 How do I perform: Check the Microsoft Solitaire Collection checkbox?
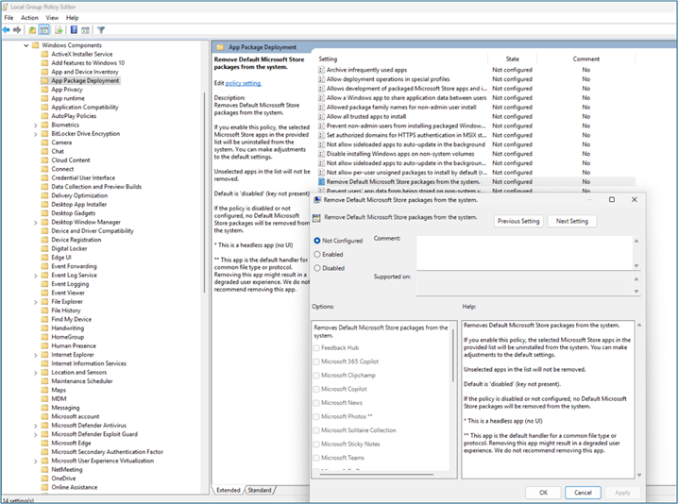click(x=316, y=430)
